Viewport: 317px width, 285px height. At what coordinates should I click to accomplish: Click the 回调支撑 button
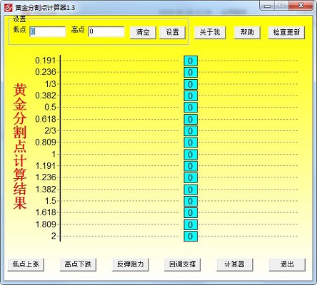182,264
